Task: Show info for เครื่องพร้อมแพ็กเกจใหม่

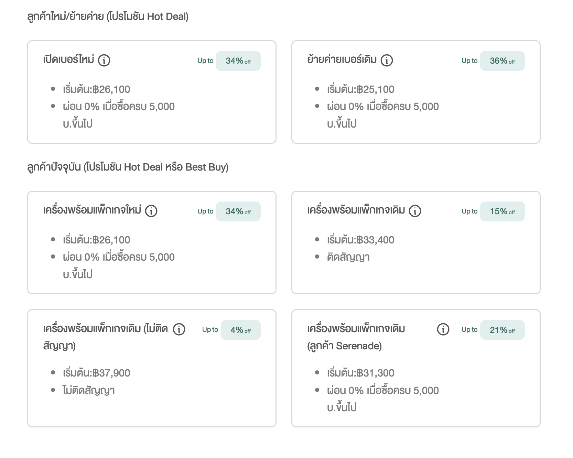Action: tap(151, 211)
